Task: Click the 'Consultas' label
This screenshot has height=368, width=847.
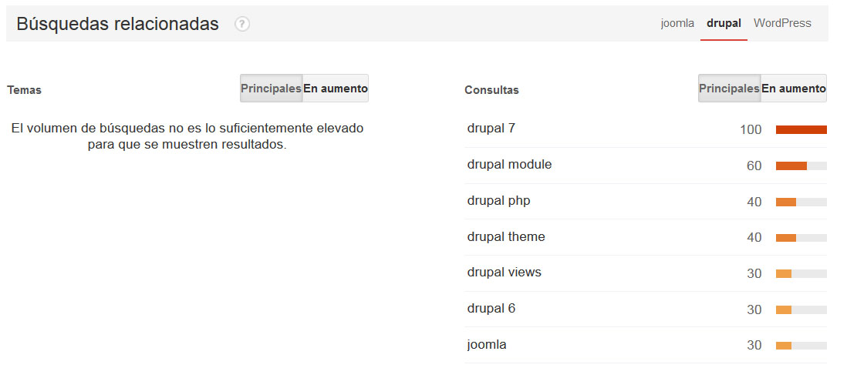Action: pos(491,90)
